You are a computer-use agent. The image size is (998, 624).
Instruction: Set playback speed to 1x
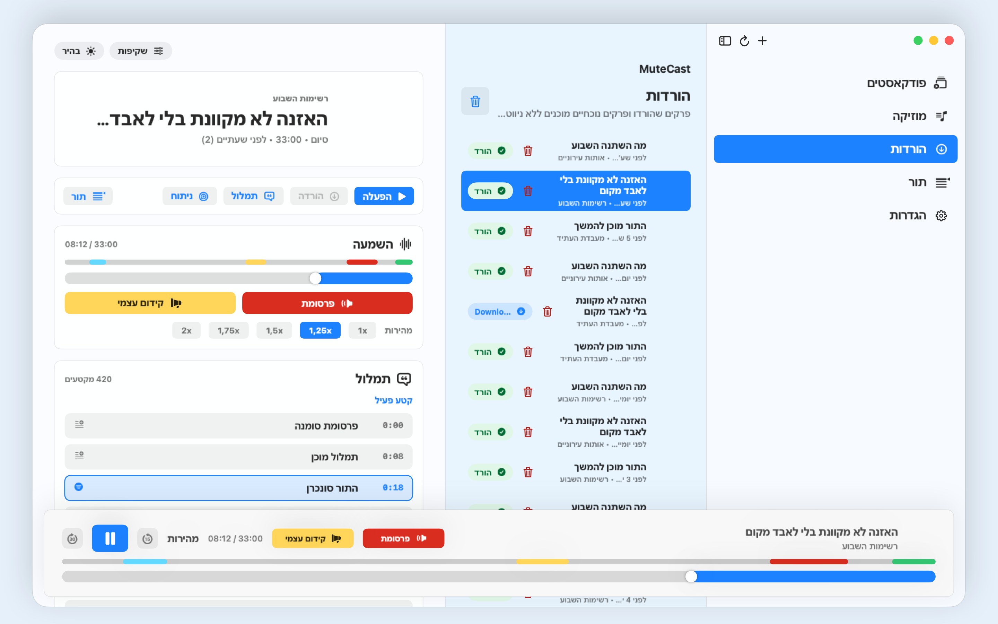pyautogui.click(x=362, y=331)
